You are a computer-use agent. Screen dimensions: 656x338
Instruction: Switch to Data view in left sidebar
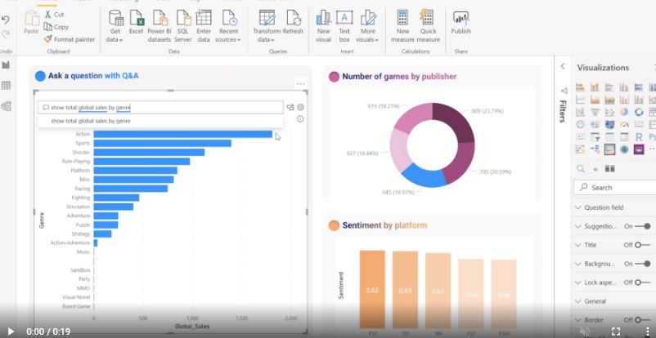click(6, 85)
